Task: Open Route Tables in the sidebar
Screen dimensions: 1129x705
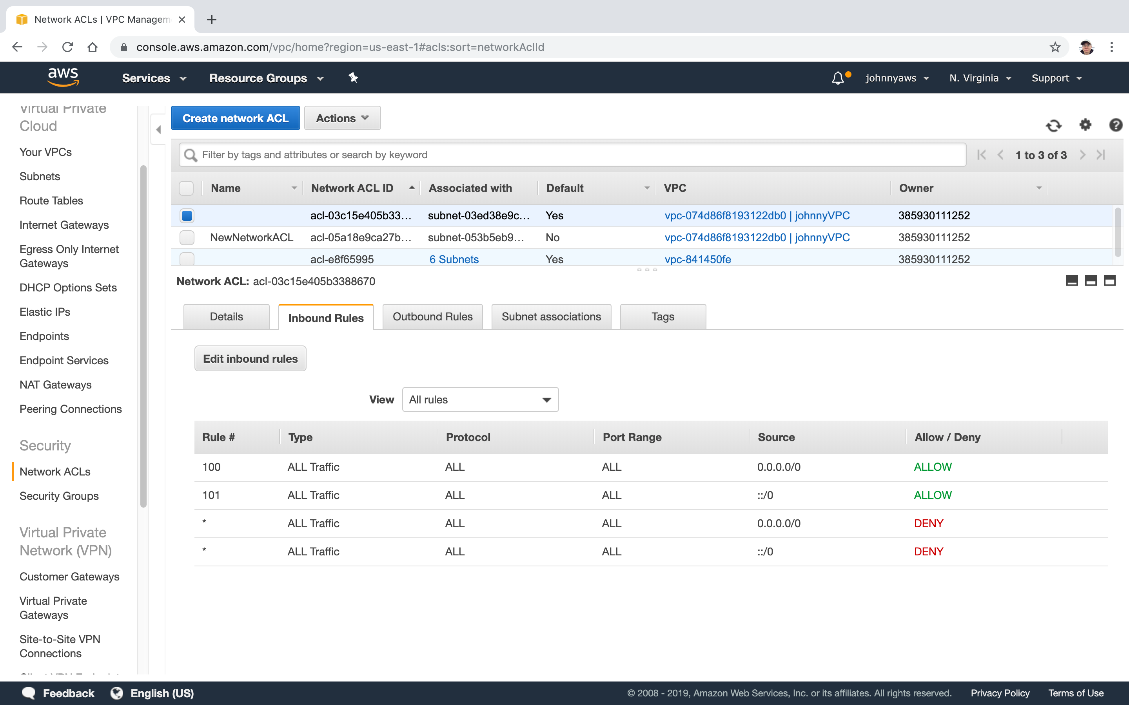Action: click(51, 201)
